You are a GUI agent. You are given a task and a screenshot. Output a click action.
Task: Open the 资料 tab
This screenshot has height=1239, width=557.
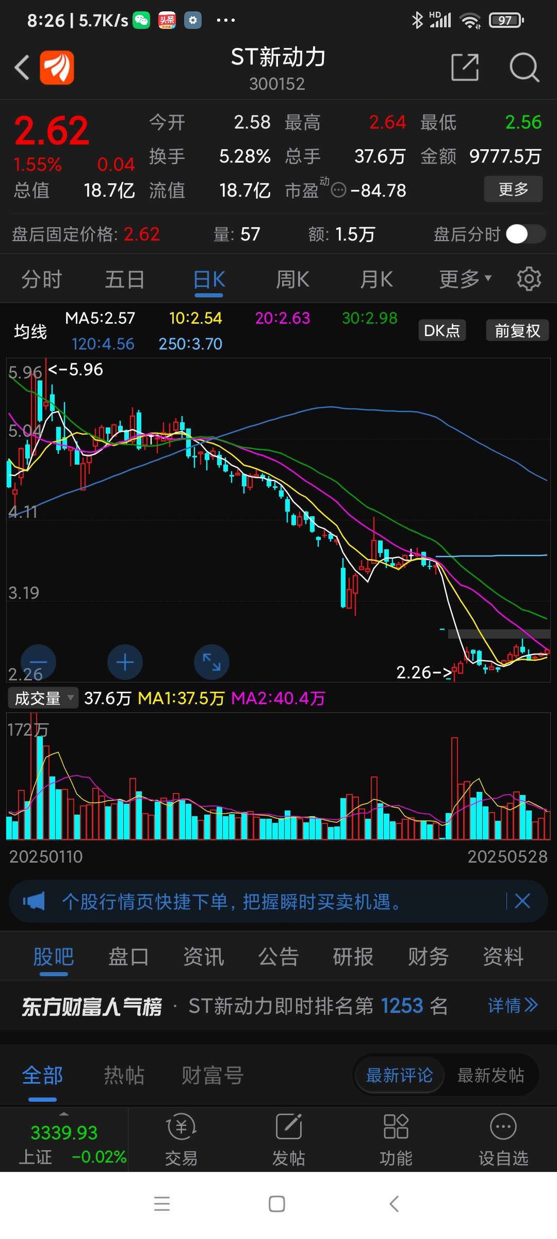point(503,957)
